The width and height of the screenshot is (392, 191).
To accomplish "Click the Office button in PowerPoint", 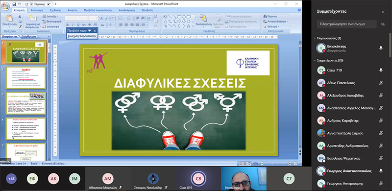I will click(x=5, y=6).
